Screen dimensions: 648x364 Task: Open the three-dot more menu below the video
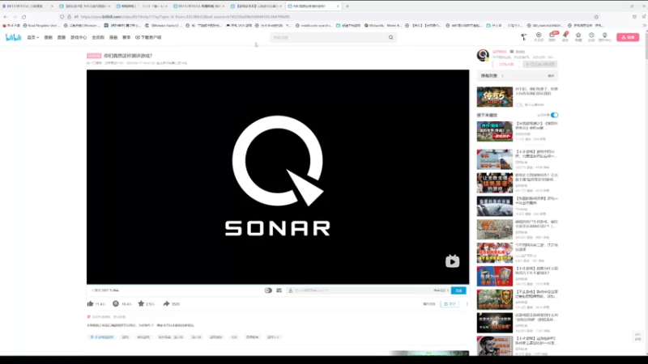click(x=467, y=304)
